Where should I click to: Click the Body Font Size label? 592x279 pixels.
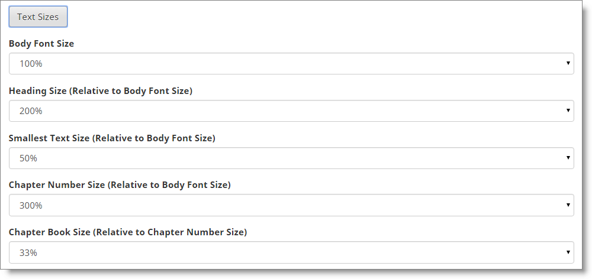(x=41, y=44)
